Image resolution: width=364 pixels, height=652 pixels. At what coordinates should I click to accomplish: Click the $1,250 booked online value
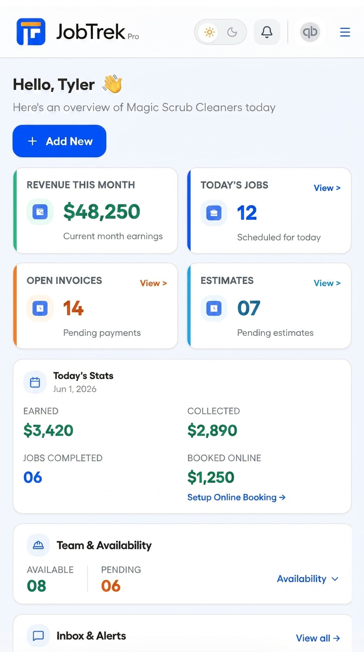[x=211, y=477]
